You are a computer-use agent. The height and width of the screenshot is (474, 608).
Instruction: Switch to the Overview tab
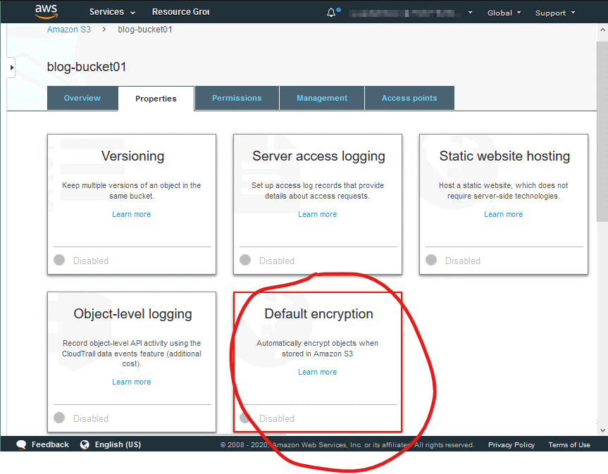coord(82,98)
